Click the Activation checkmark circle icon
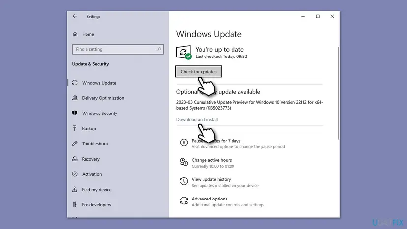The width and height of the screenshot is (407, 229). coord(75,174)
